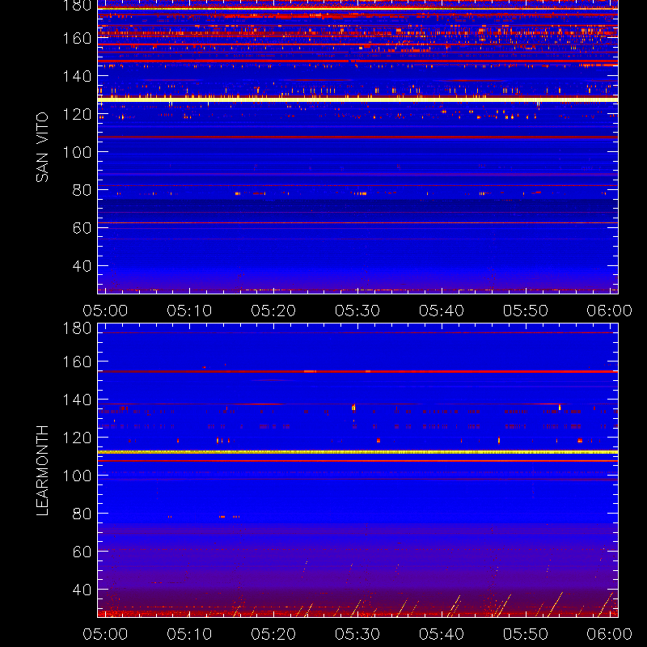Pick the 120 frequency label on Learmonth axis

(77, 438)
